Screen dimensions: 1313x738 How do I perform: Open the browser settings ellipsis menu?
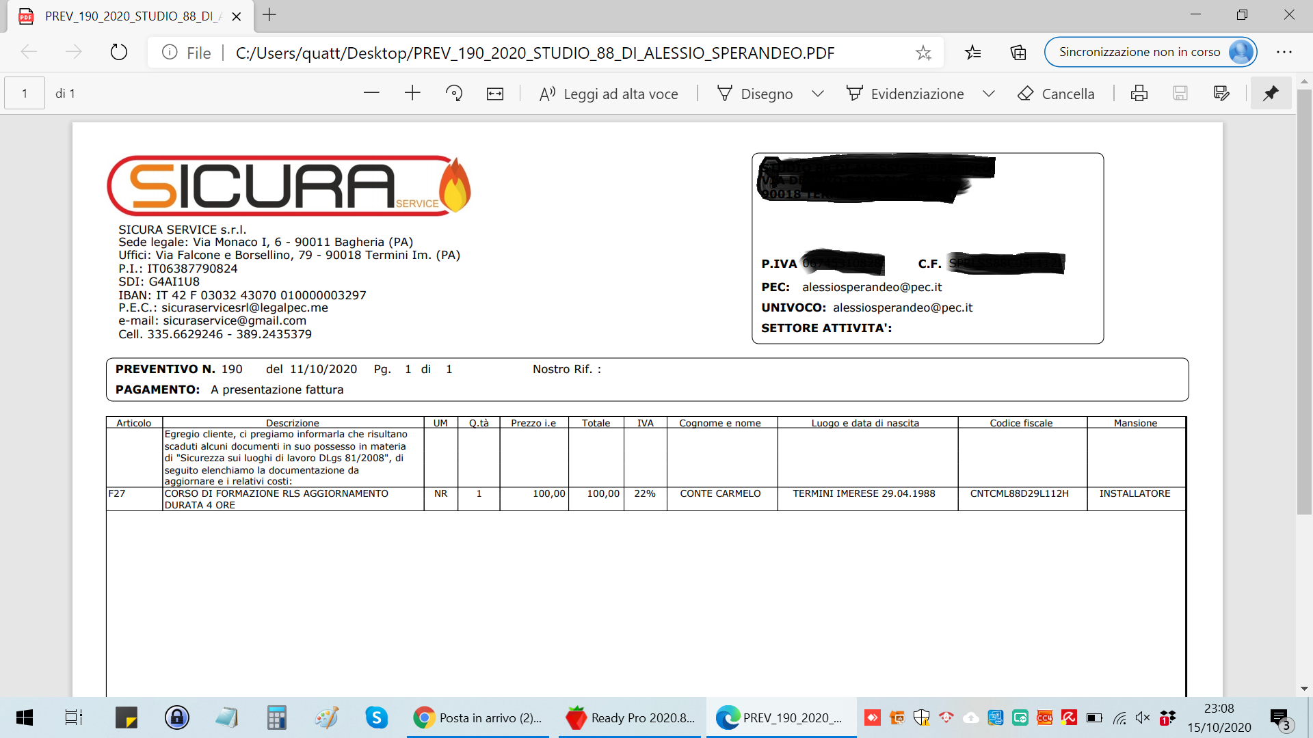point(1284,53)
